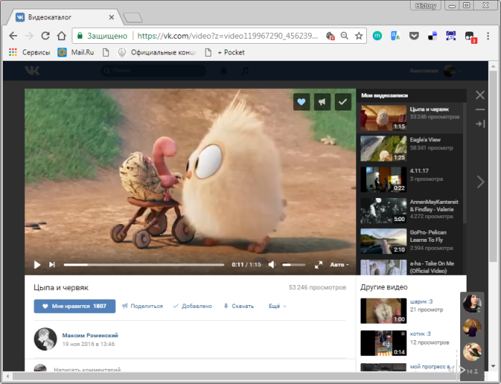Click Мне нравится 1807 button
501x384 pixels.
(75, 306)
